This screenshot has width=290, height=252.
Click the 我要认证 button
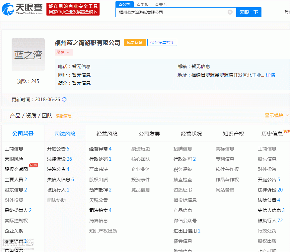coord(134,42)
